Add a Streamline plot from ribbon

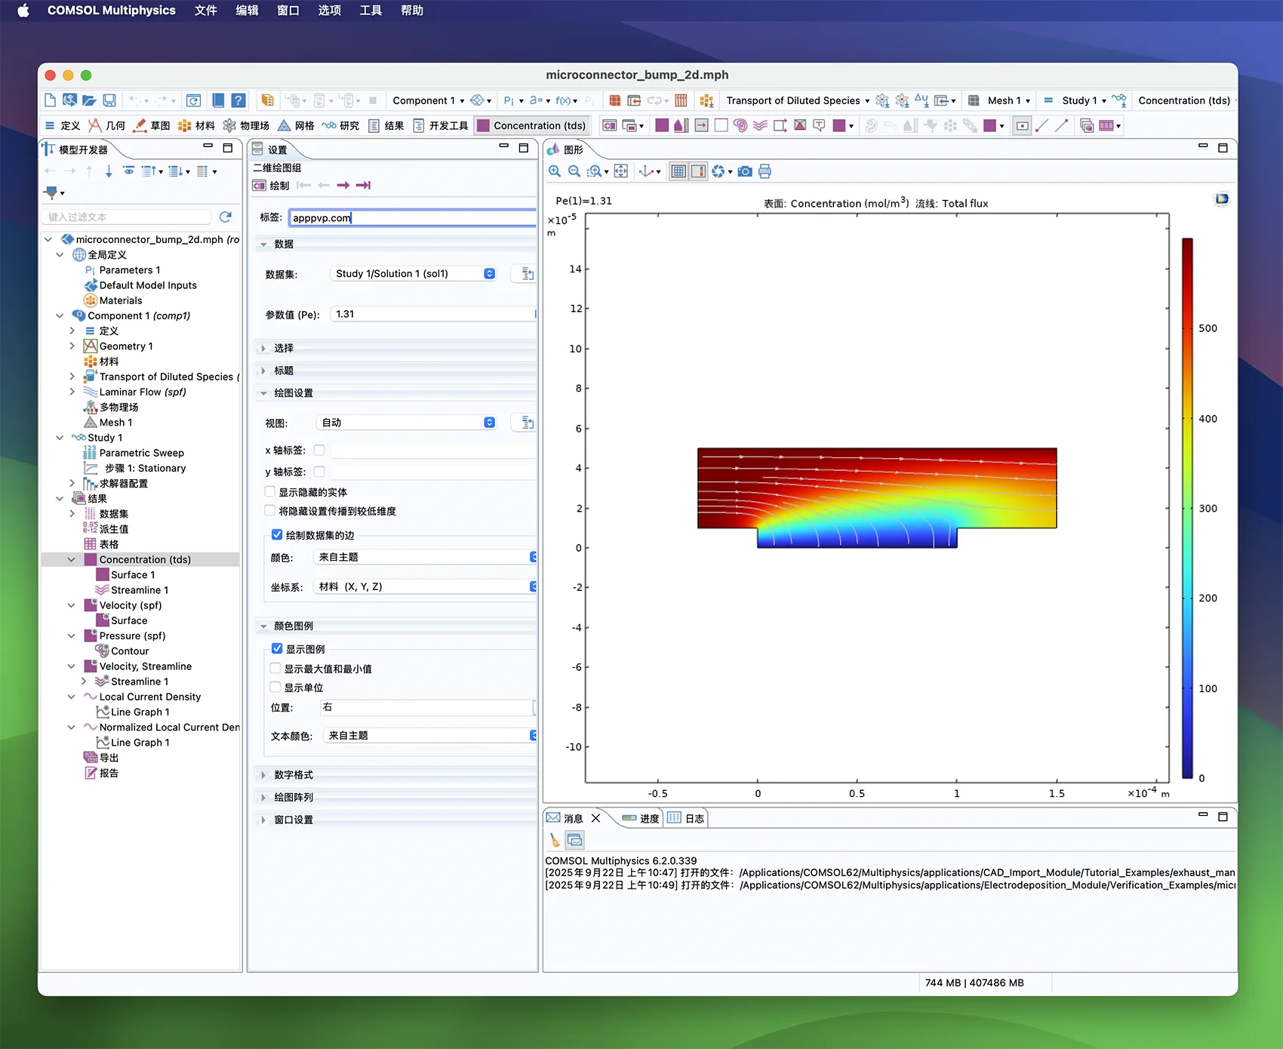[760, 126]
